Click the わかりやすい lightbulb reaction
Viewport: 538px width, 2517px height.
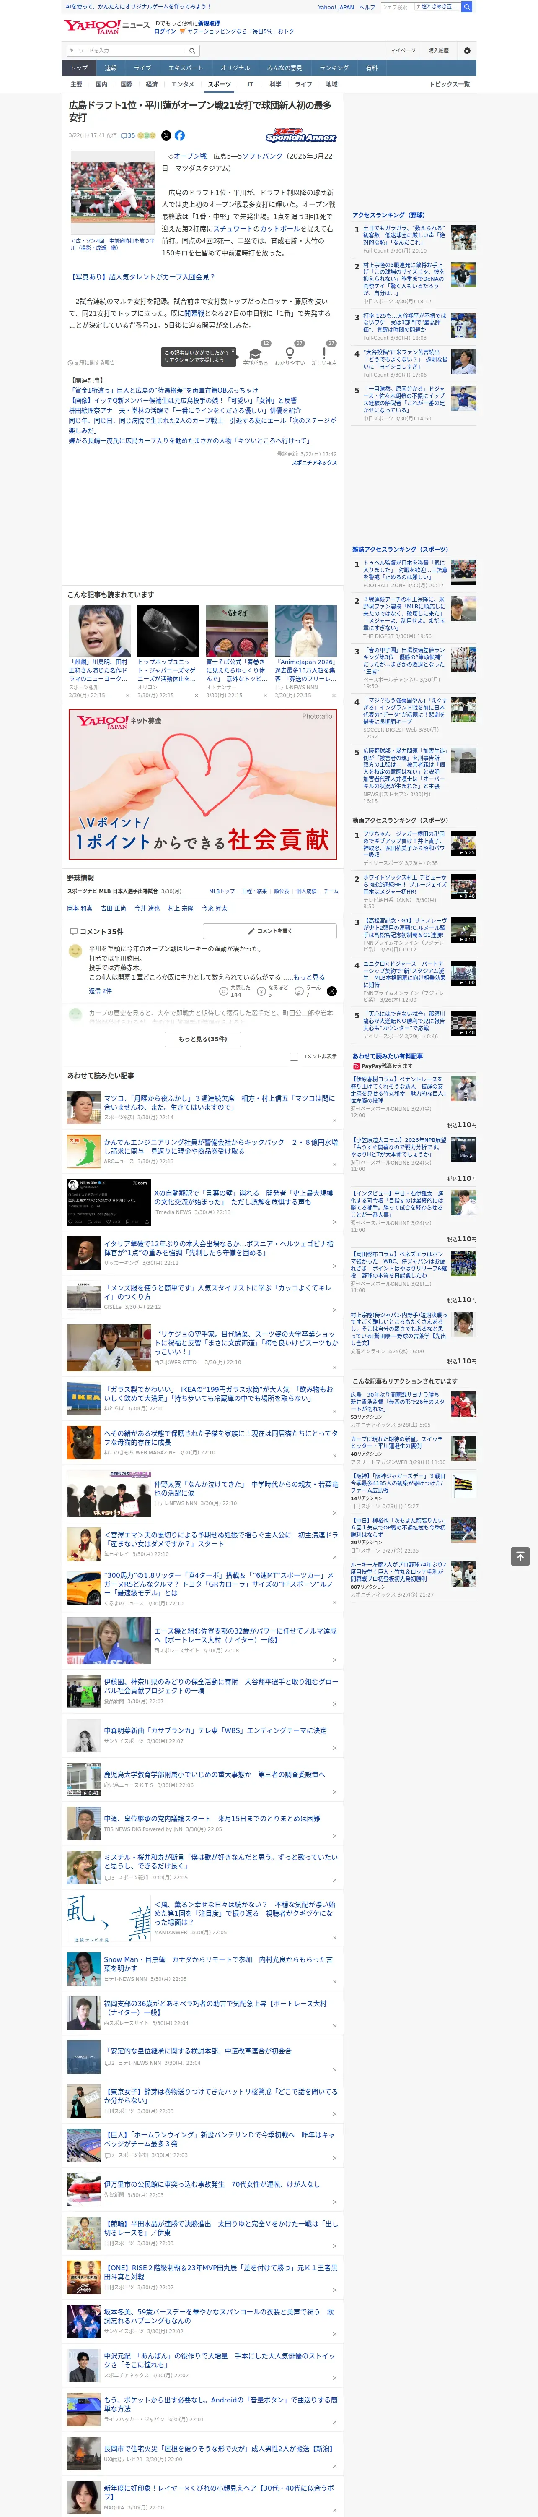pos(290,353)
